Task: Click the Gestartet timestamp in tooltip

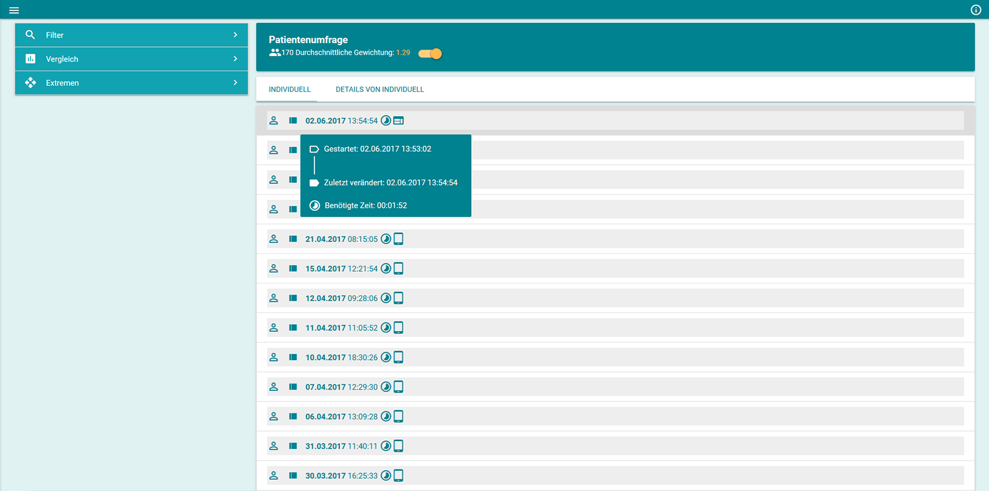Action: click(378, 149)
